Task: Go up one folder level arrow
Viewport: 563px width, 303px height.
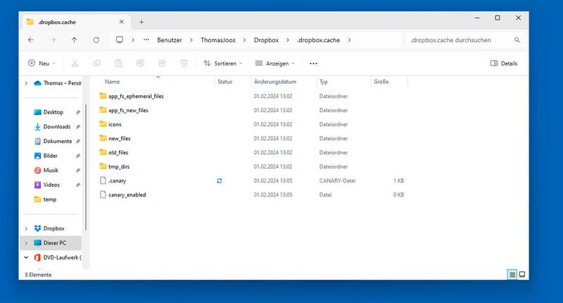Action: tap(75, 40)
